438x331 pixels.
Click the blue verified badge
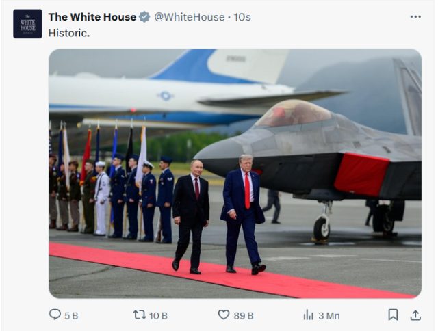(144, 17)
